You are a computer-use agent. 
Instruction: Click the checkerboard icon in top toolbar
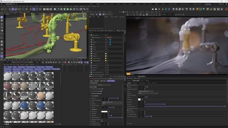tap(218, 9)
